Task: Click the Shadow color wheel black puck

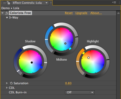Action: [32, 63]
